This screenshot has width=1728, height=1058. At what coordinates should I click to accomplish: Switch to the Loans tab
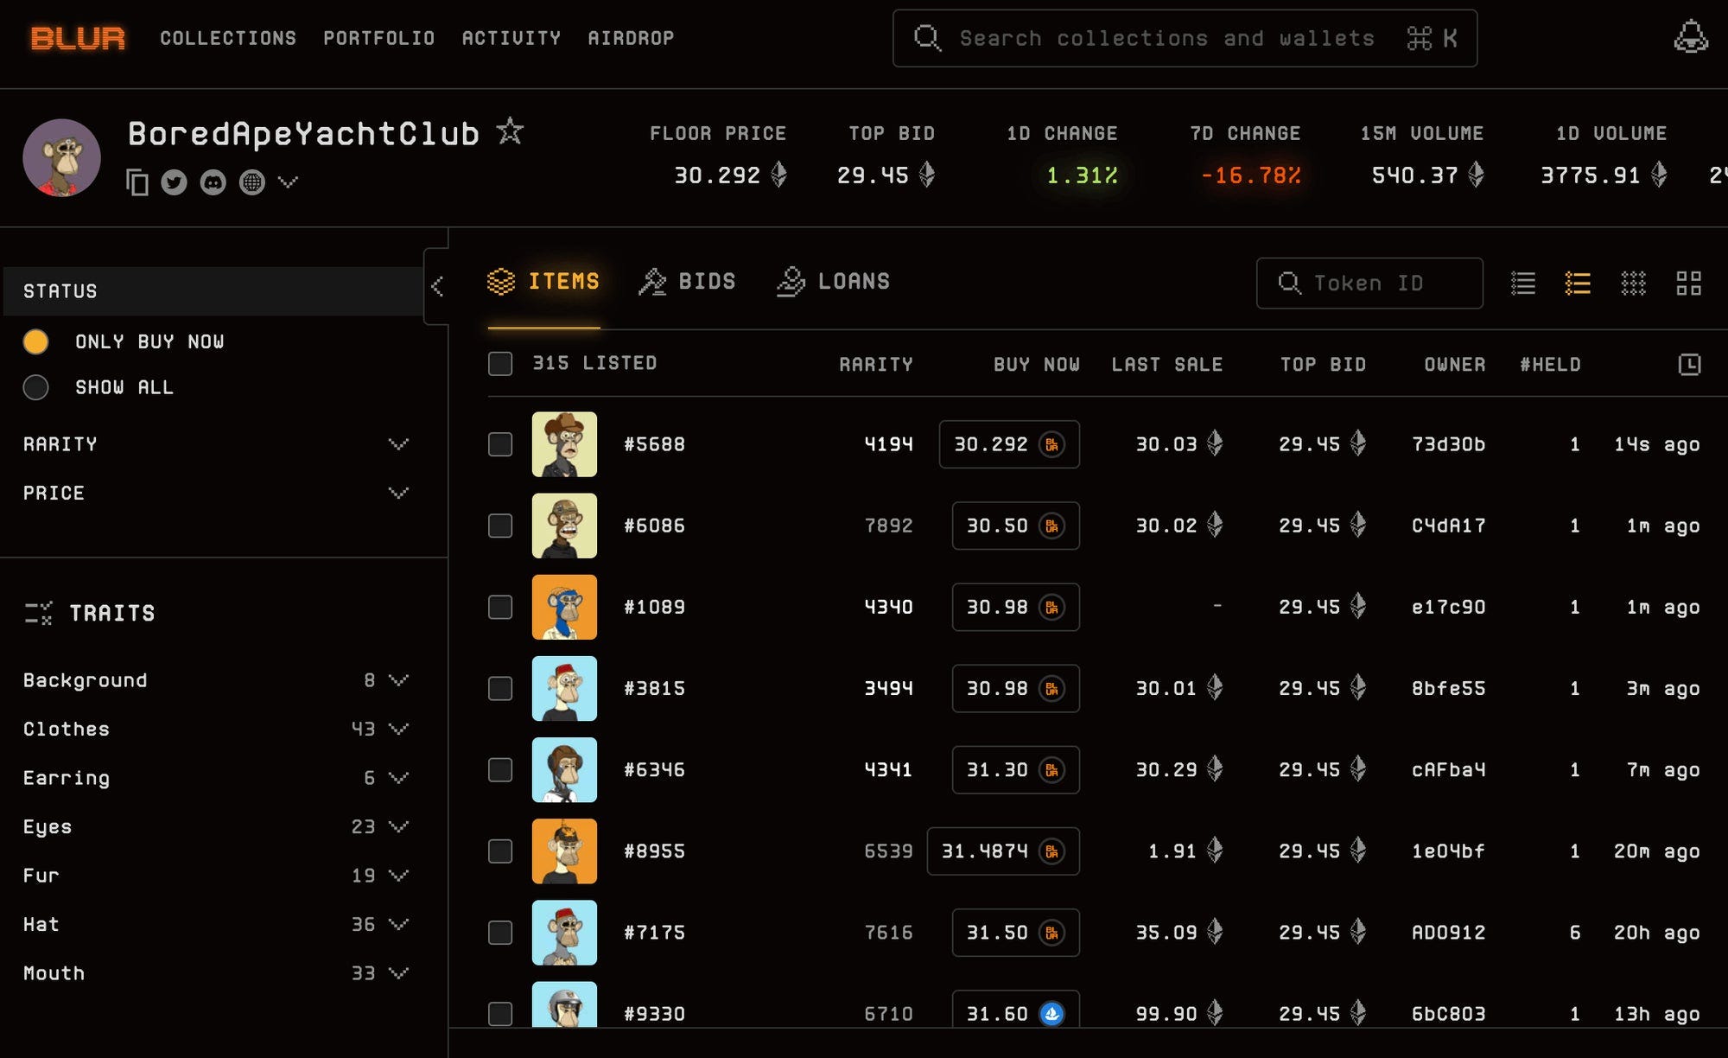pyautogui.click(x=833, y=282)
